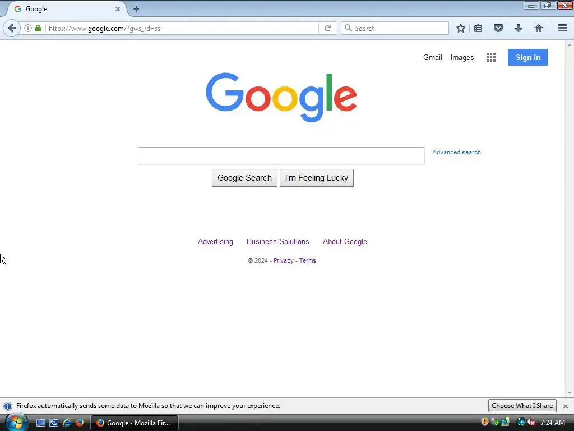574x431 pixels.
Task: Launch Firefox from quick launch
Action: click(x=80, y=423)
